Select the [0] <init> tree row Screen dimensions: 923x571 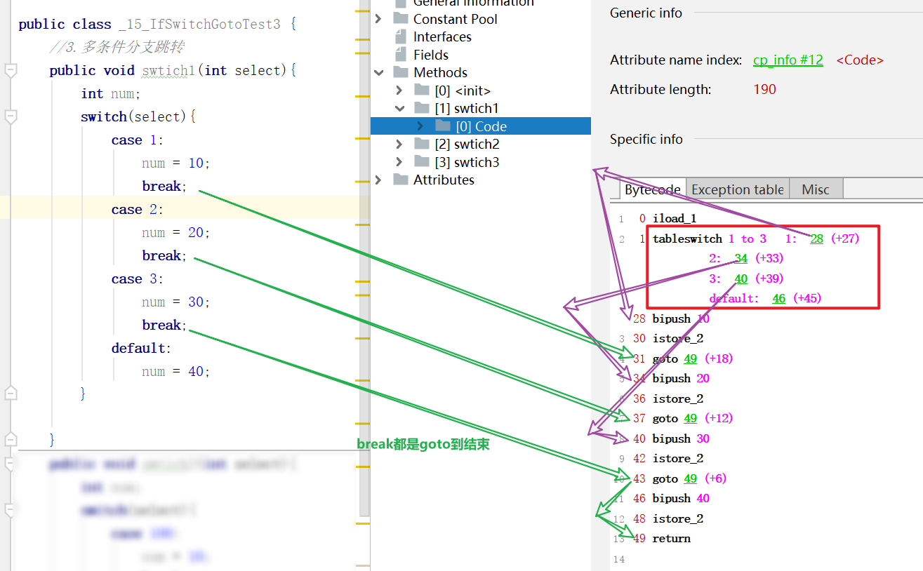coord(481,90)
